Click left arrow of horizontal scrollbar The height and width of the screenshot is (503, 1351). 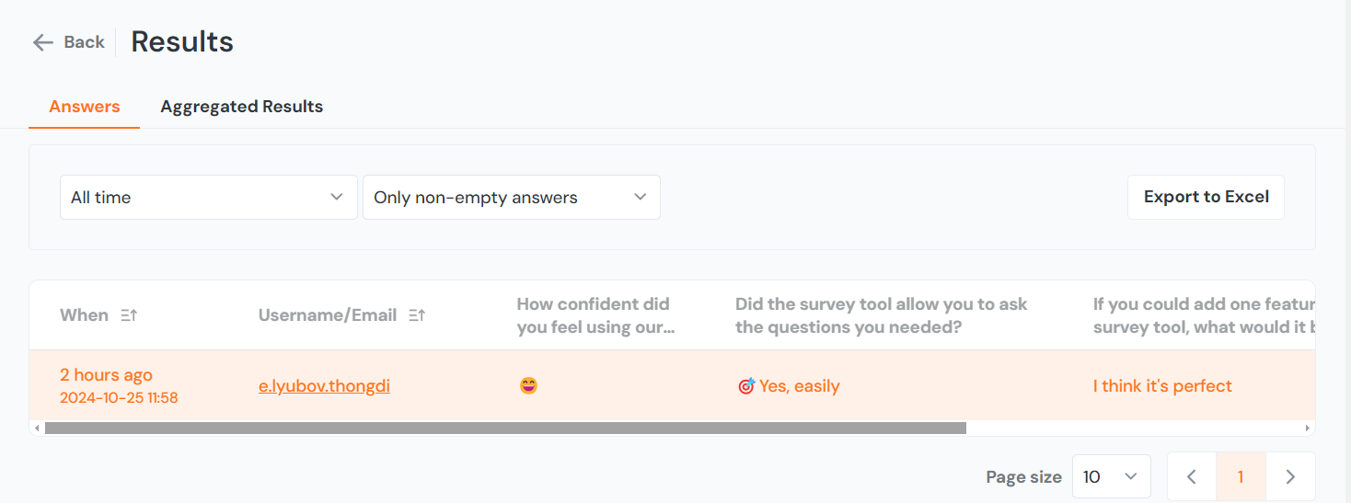click(37, 429)
